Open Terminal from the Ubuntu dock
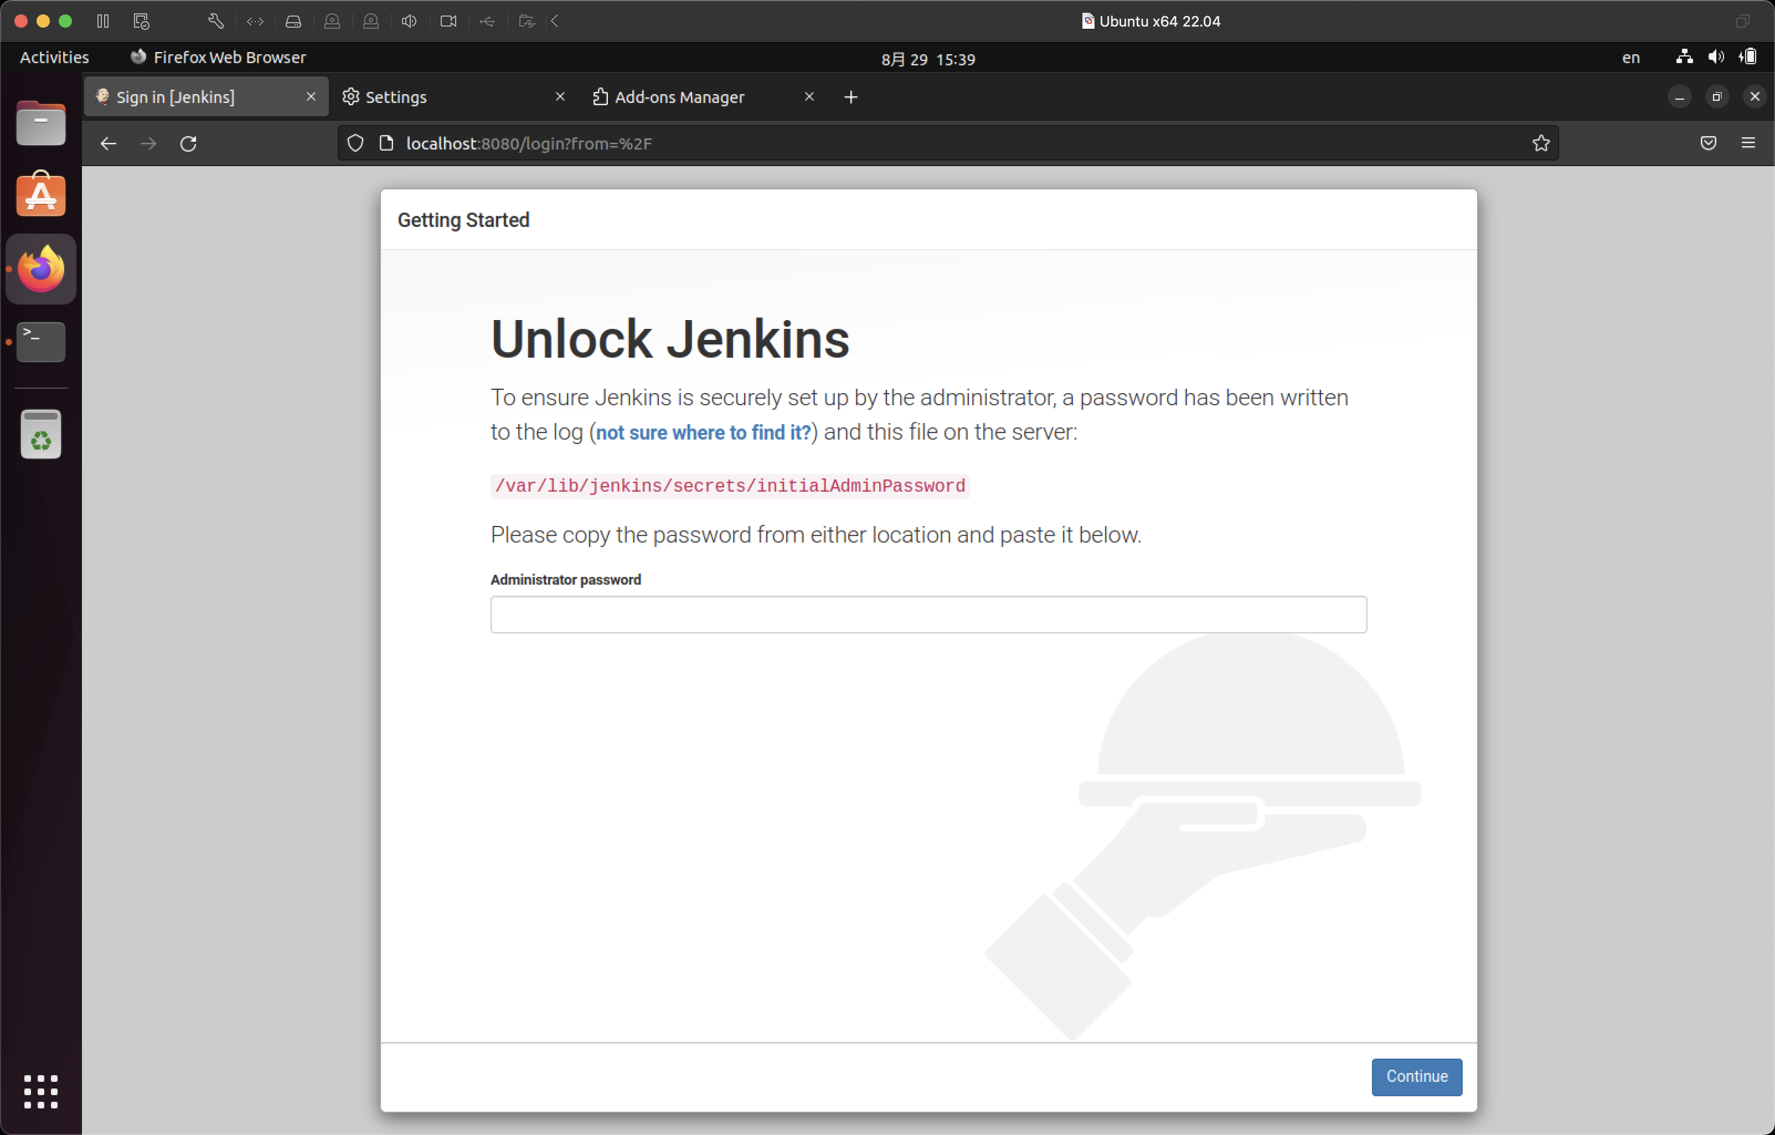The image size is (1775, 1135). (42, 342)
